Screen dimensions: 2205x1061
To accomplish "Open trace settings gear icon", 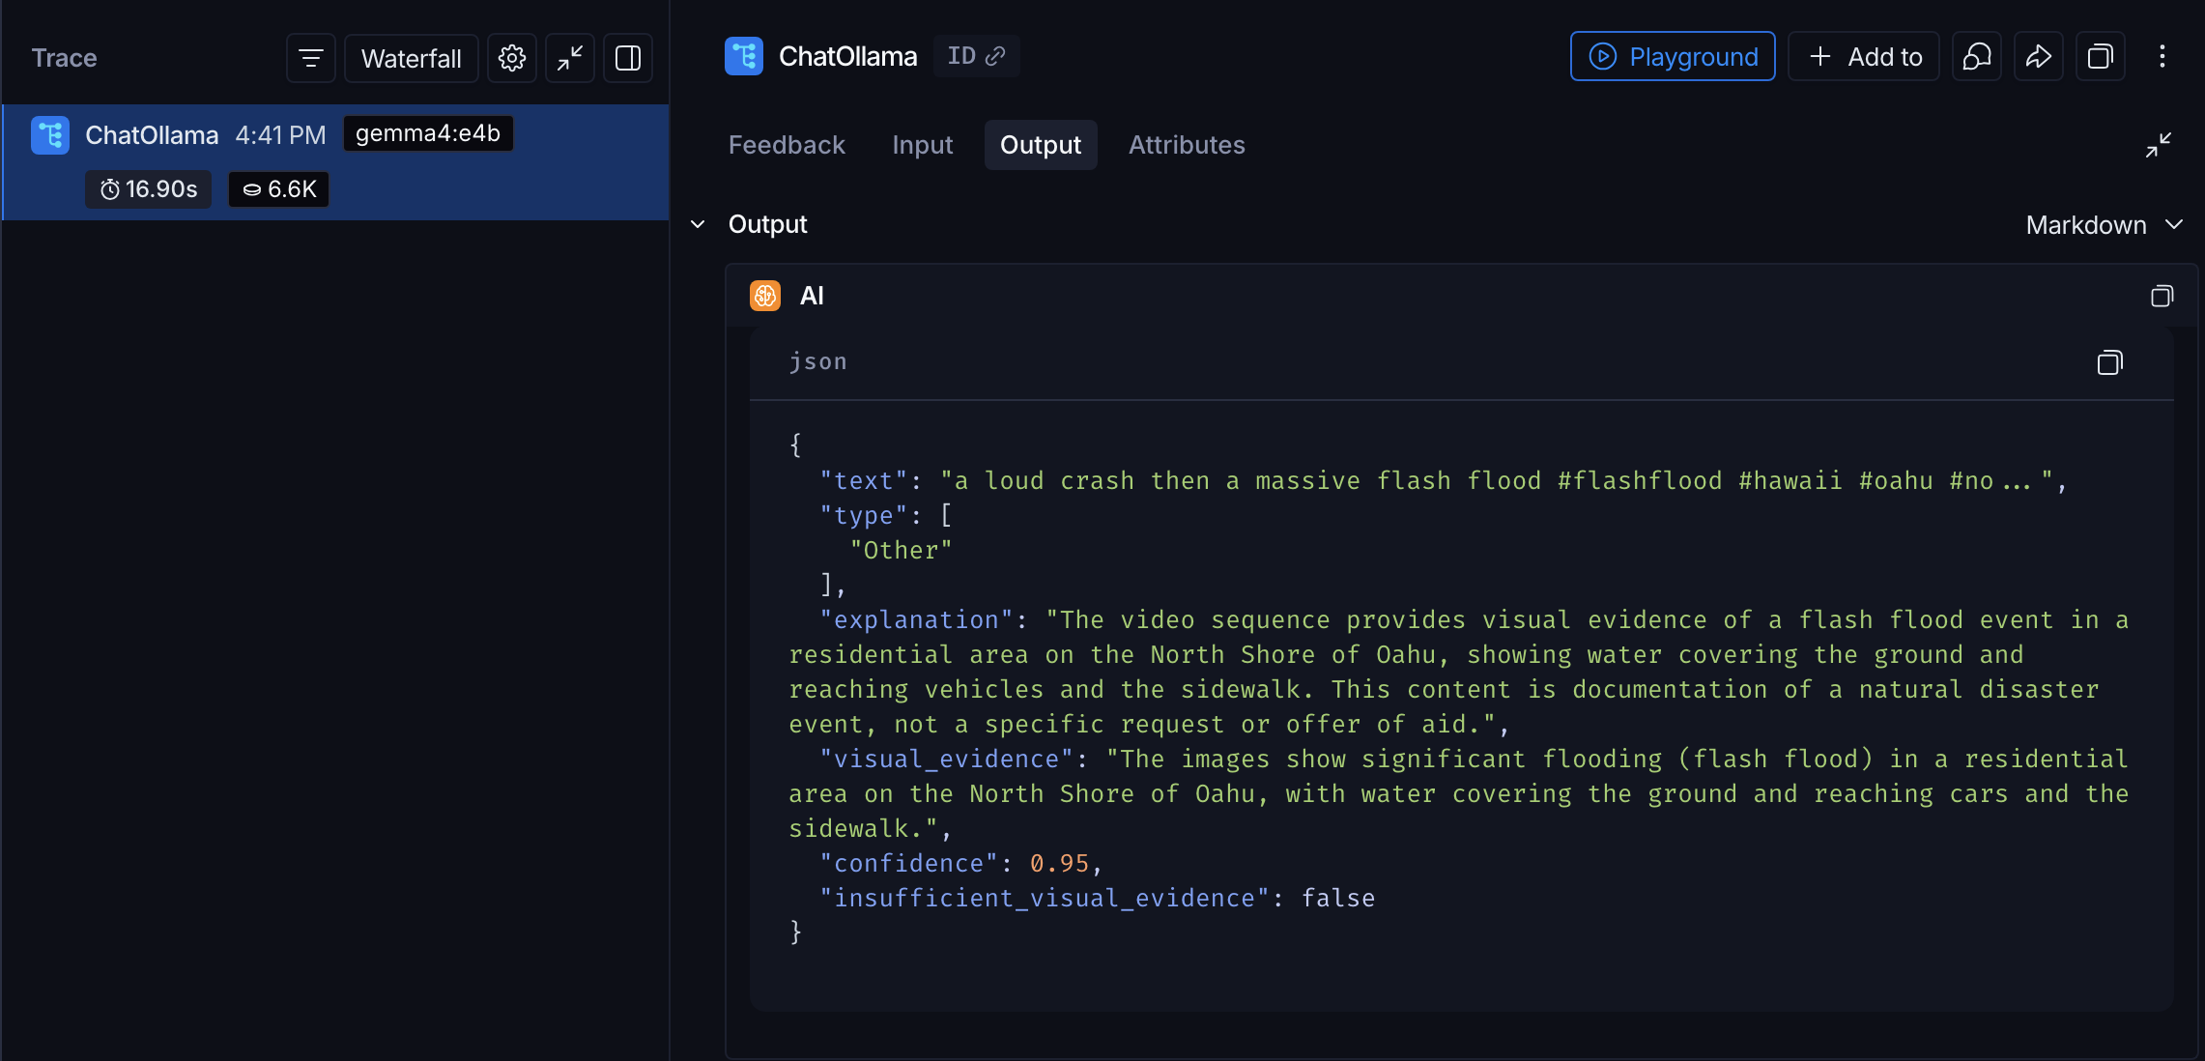I will 512,58.
